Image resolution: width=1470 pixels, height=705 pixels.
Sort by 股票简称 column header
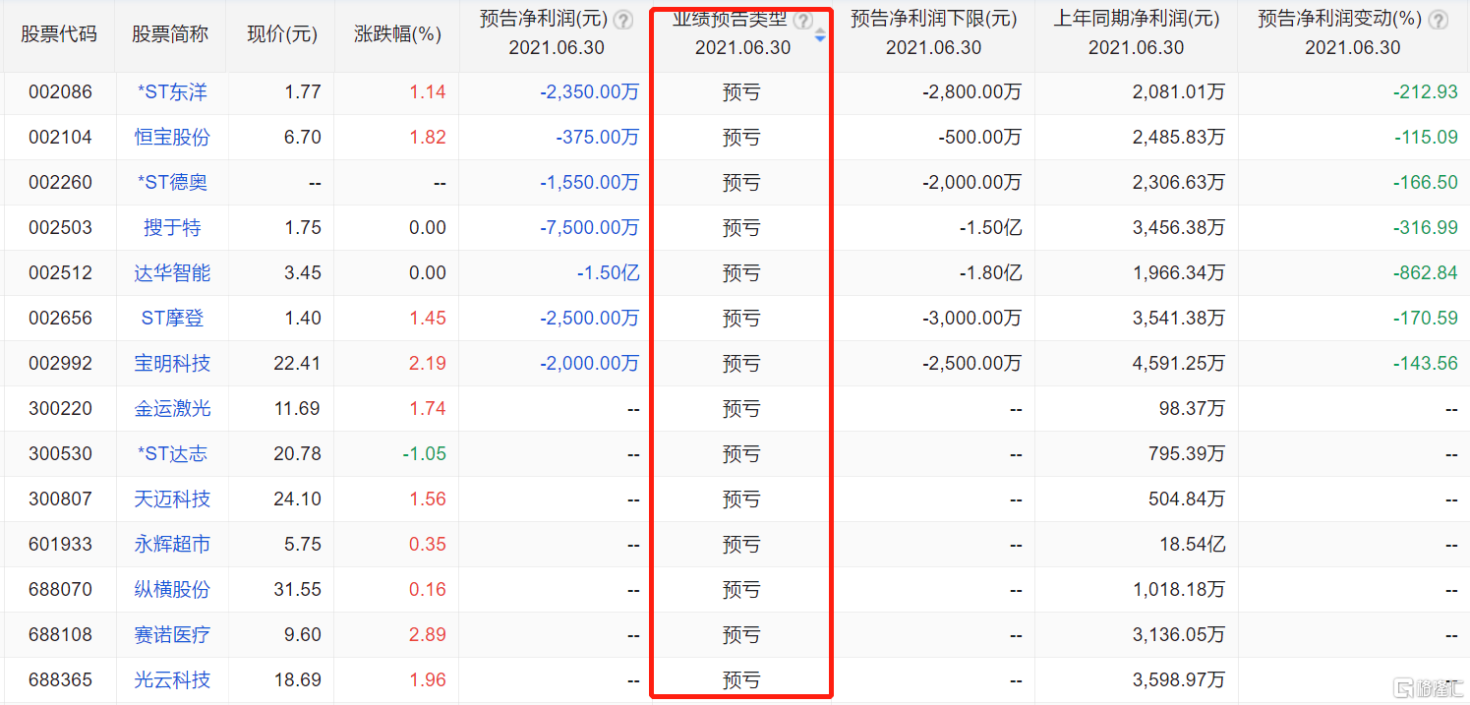coord(170,33)
